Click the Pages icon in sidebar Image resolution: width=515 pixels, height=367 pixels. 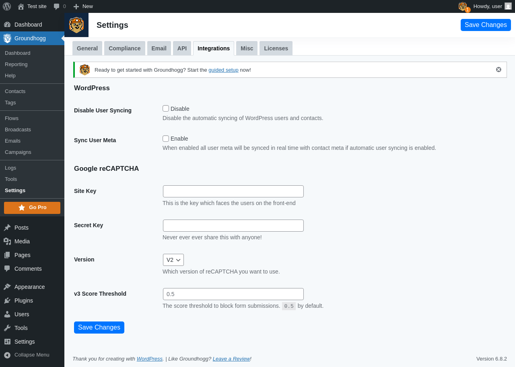7,255
